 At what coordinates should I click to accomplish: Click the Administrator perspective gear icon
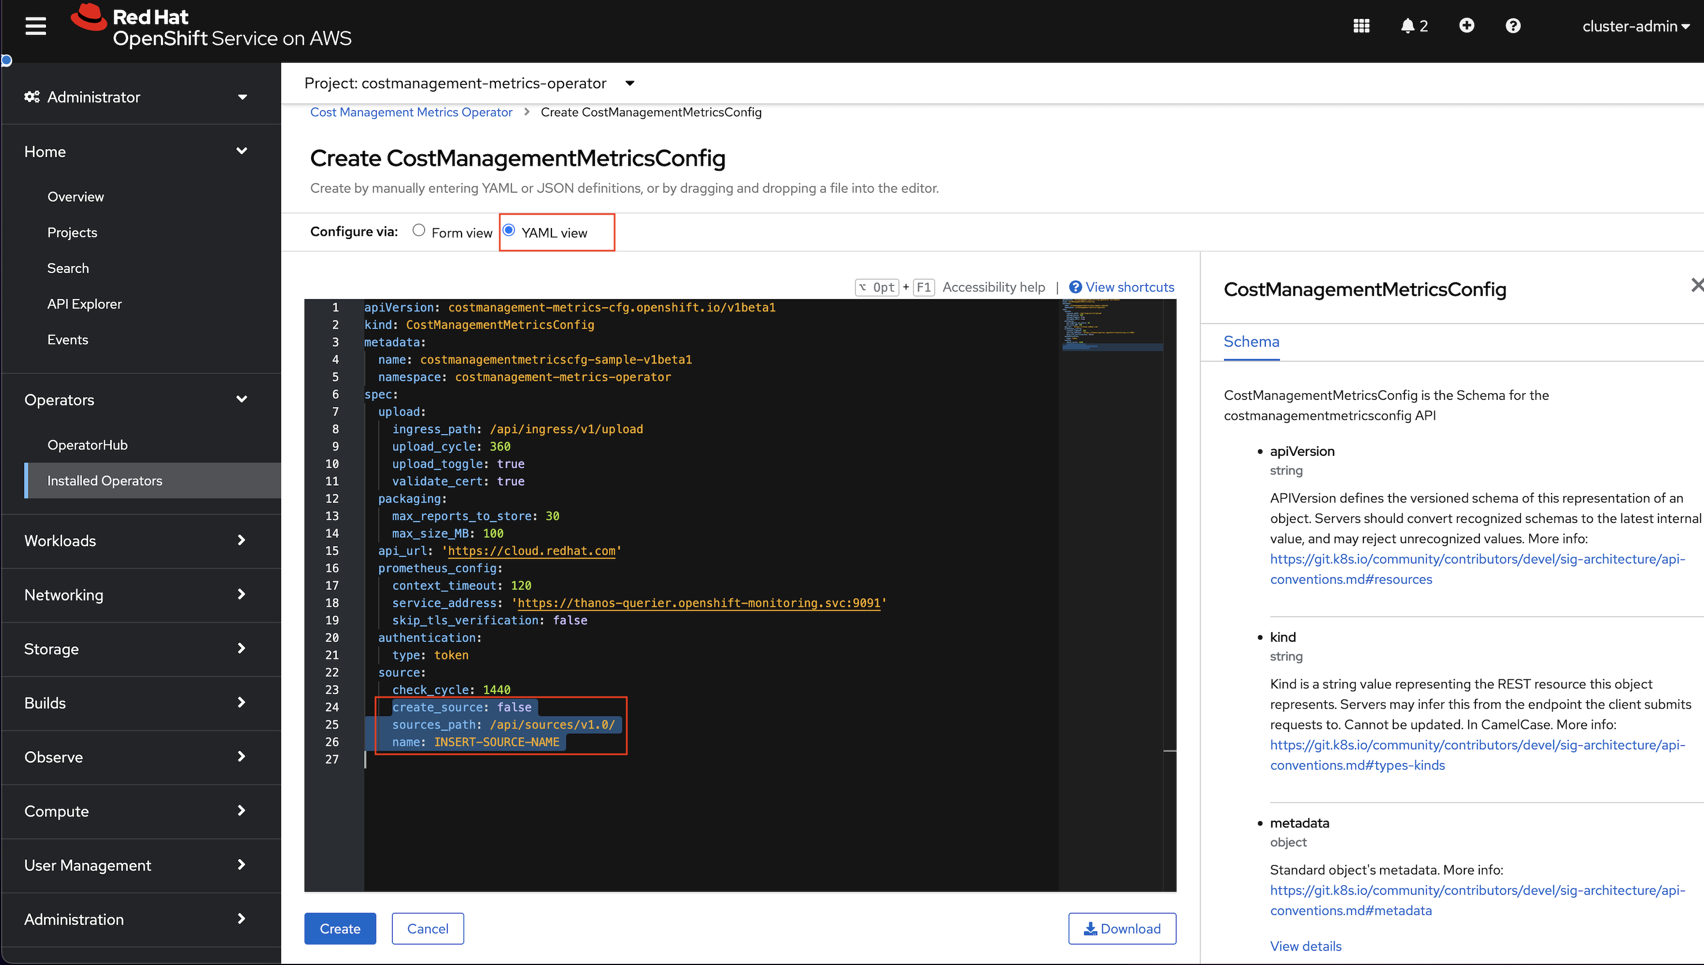32,96
